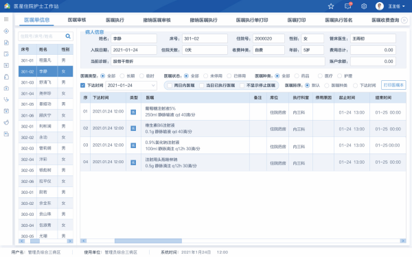
Task: Select patient row bed 301-01
Action: tap(46, 60)
